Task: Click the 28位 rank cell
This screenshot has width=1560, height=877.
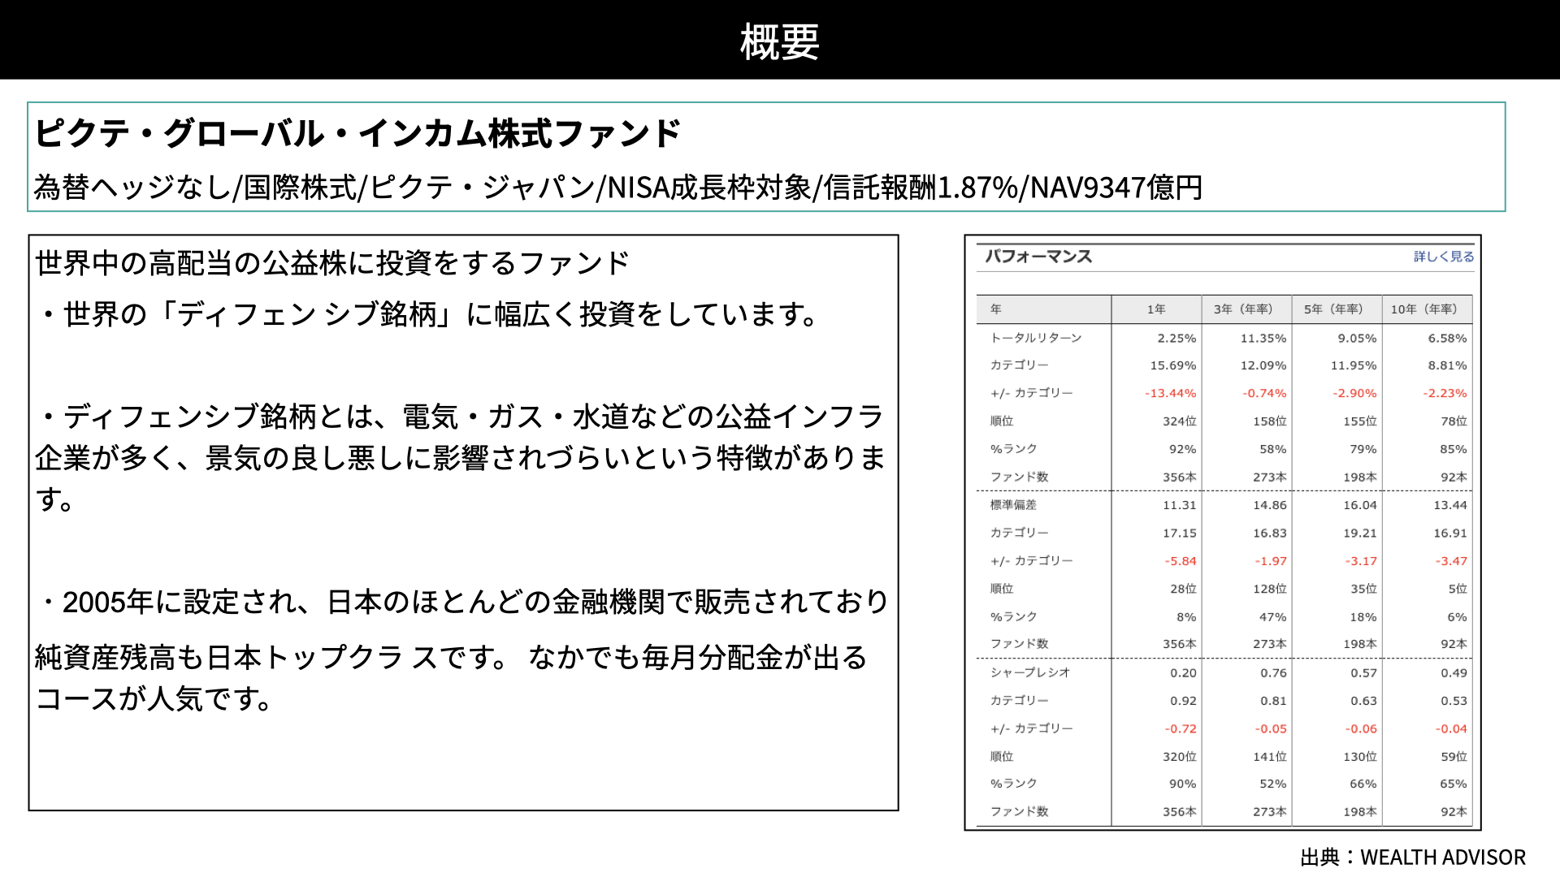Action: [1183, 589]
